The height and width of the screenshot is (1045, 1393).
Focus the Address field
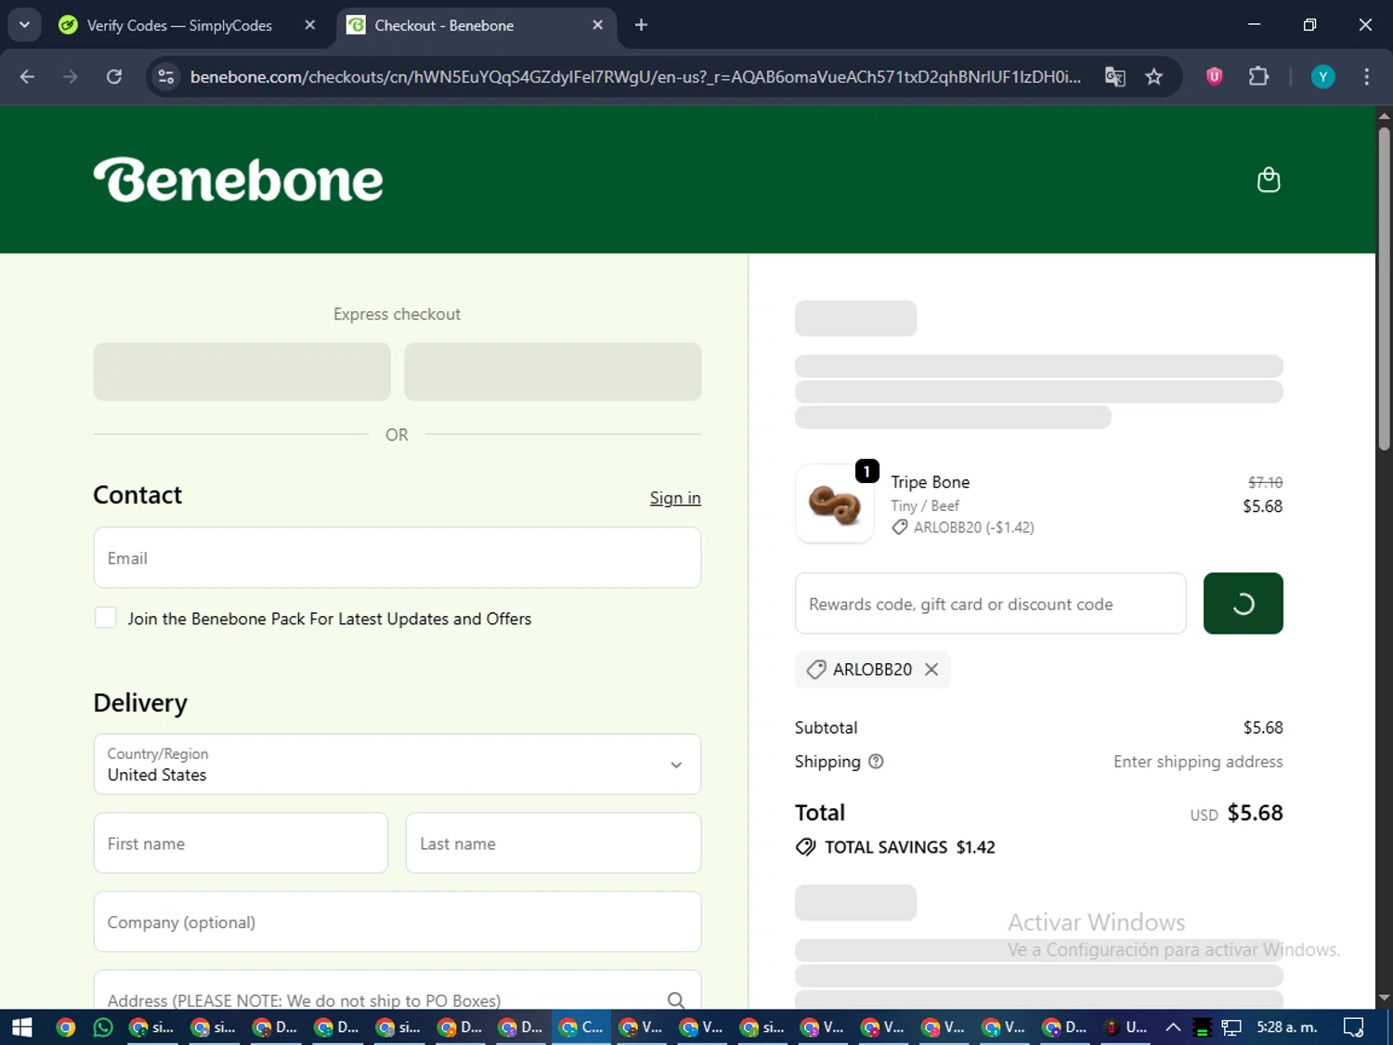pyautogui.click(x=397, y=990)
